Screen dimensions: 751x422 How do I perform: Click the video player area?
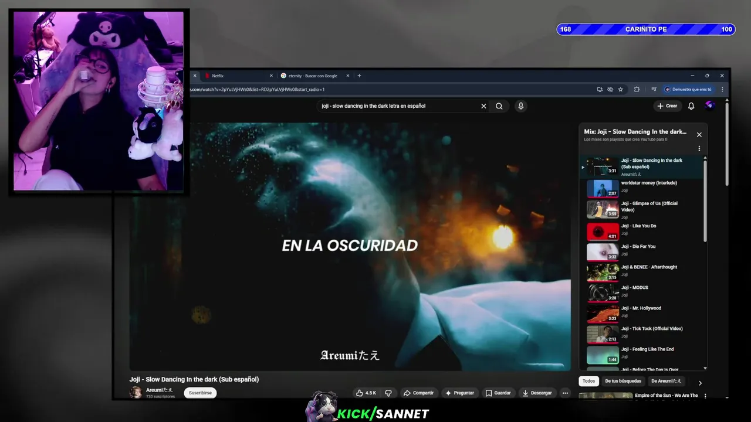(350, 246)
